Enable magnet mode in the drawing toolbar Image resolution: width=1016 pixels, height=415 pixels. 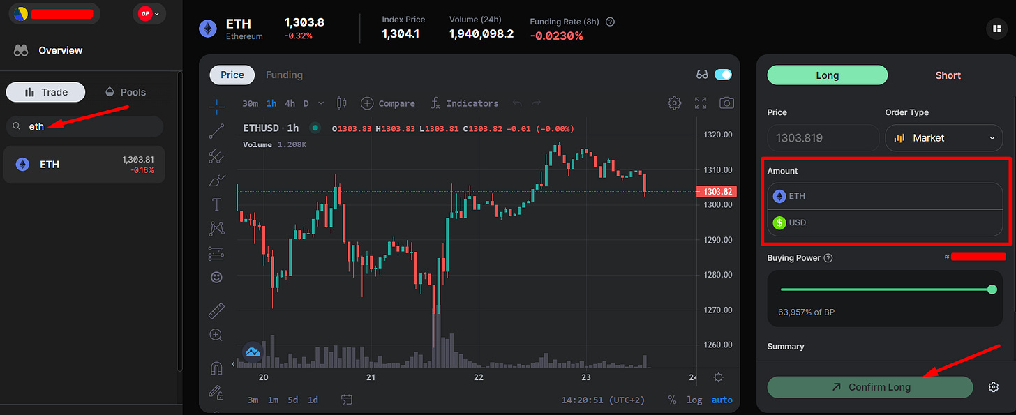pos(216,368)
